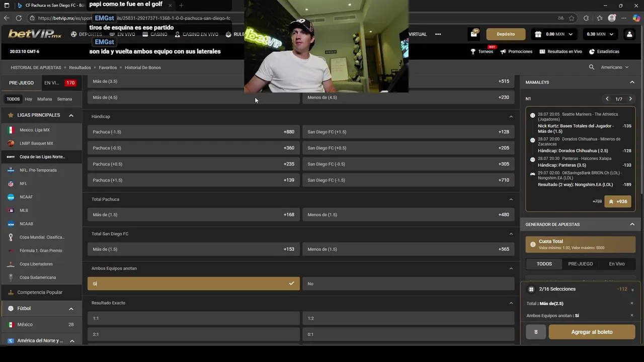The width and height of the screenshot is (644, 362).
Task: Remove the Total Más de(2.5) selection
Action: (x=632, y=303)
